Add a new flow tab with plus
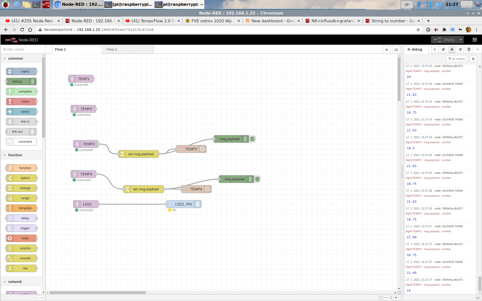482x301 pixels. (x=387, y=50)
